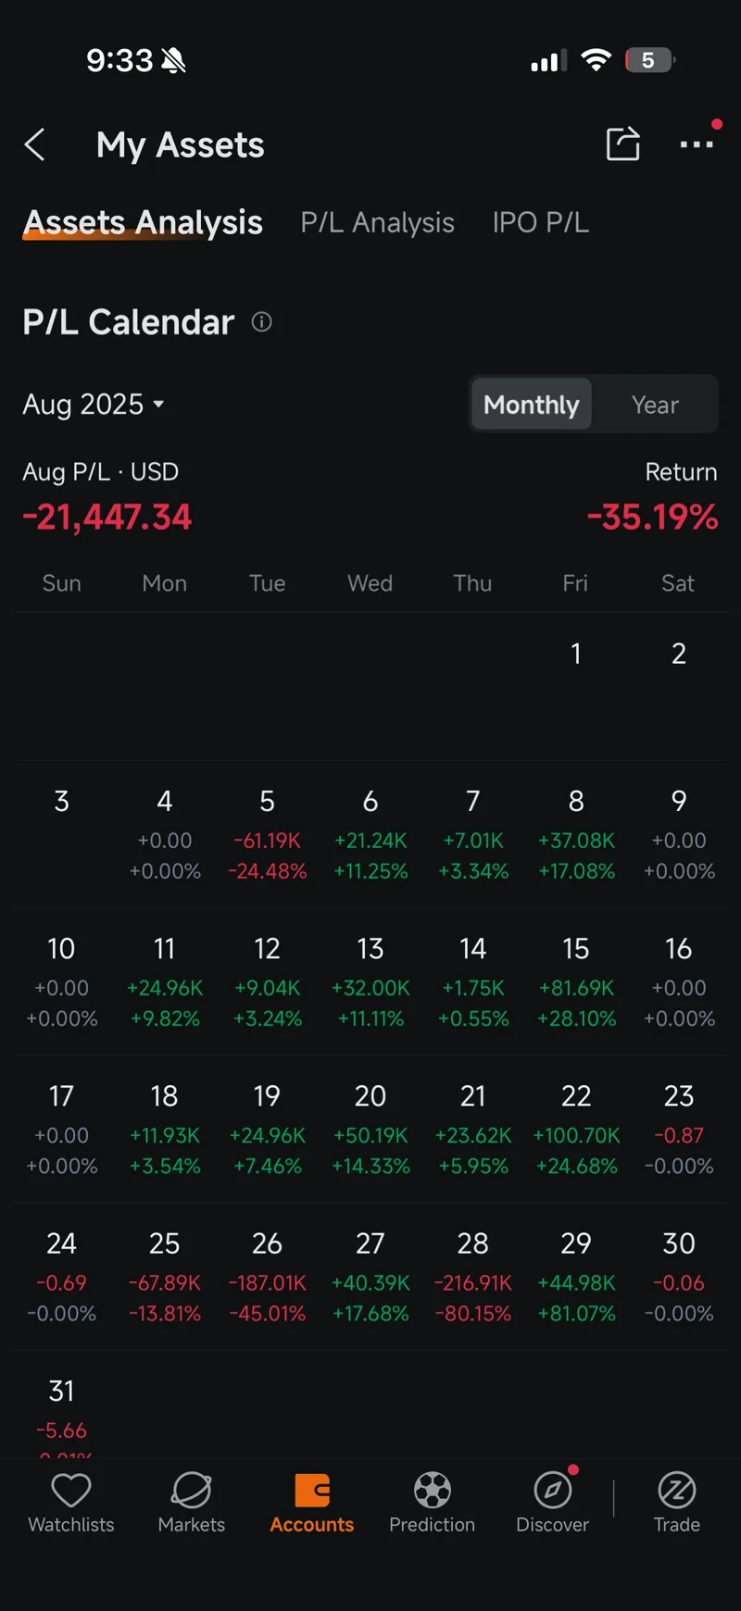Select August 5 calendar cell
This screenshot has width=741, height=1611.
[x=267, y=834]
